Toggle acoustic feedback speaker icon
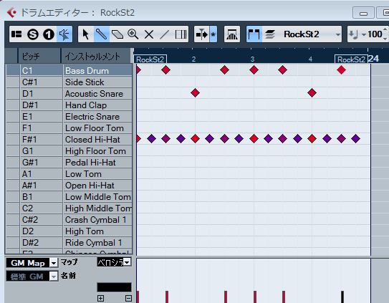Viewport: 389px width, 303px height. 64,34
